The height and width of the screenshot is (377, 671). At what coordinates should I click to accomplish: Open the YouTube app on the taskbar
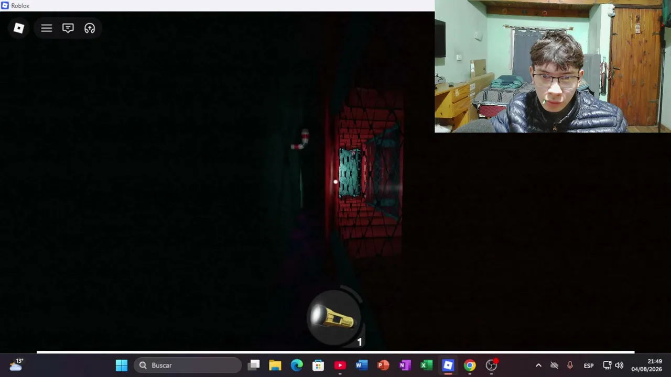pos(340,365)
